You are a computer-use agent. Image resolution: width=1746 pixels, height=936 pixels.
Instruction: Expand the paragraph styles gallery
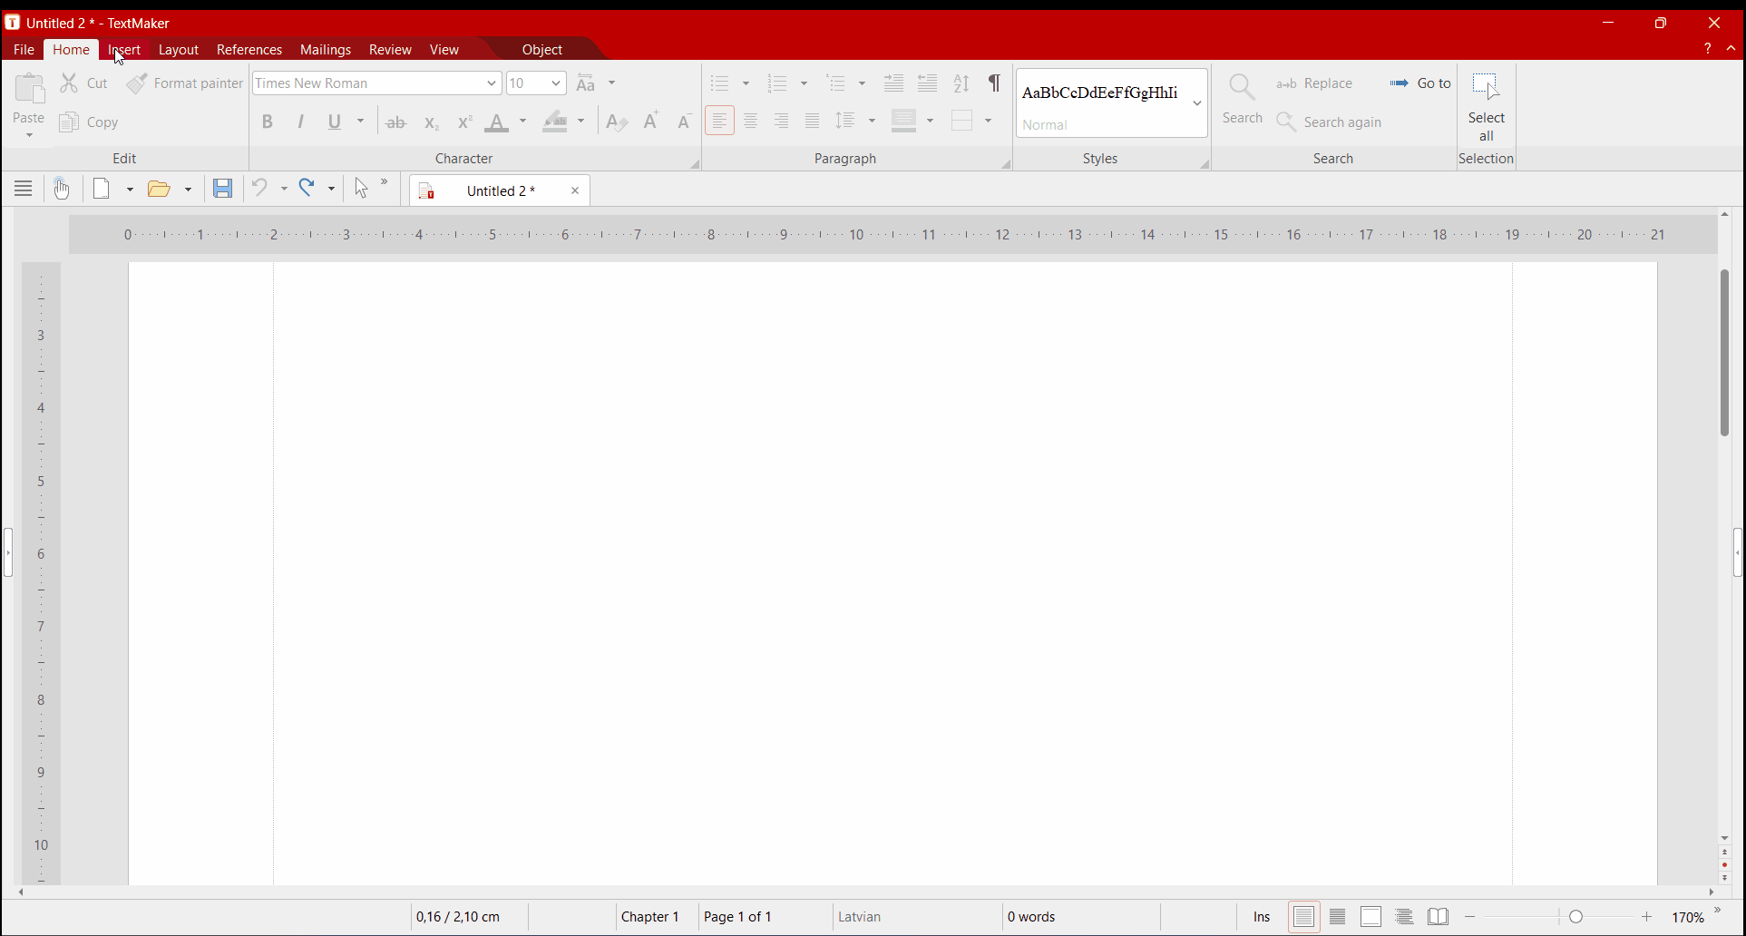point(1197,103)
